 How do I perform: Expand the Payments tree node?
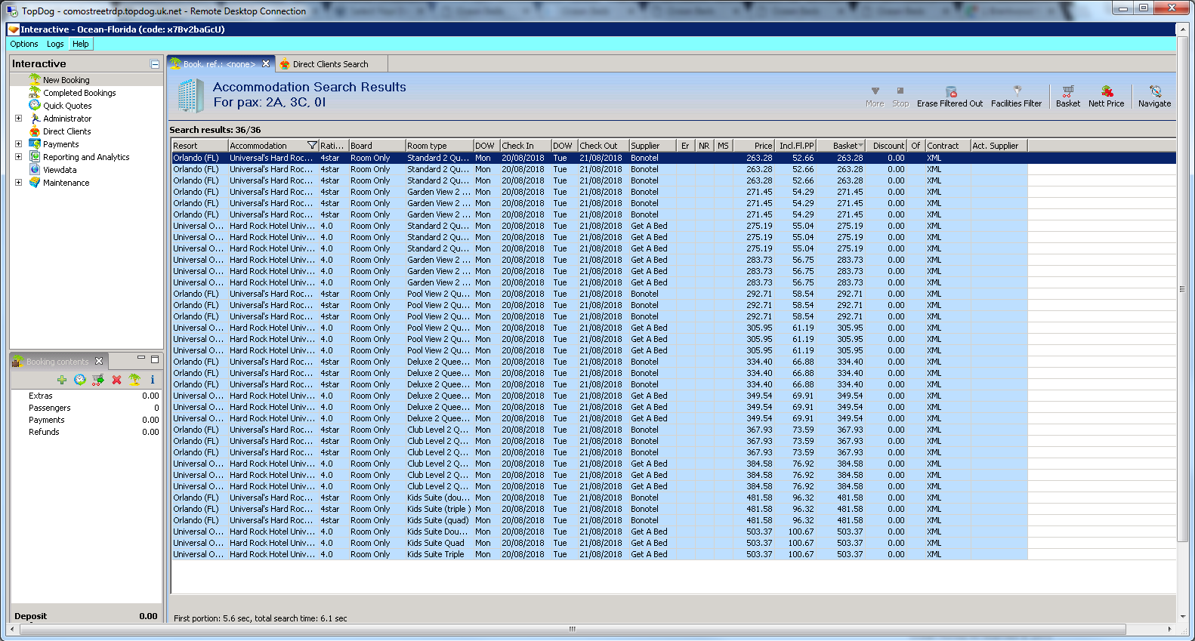click(19, 144)
